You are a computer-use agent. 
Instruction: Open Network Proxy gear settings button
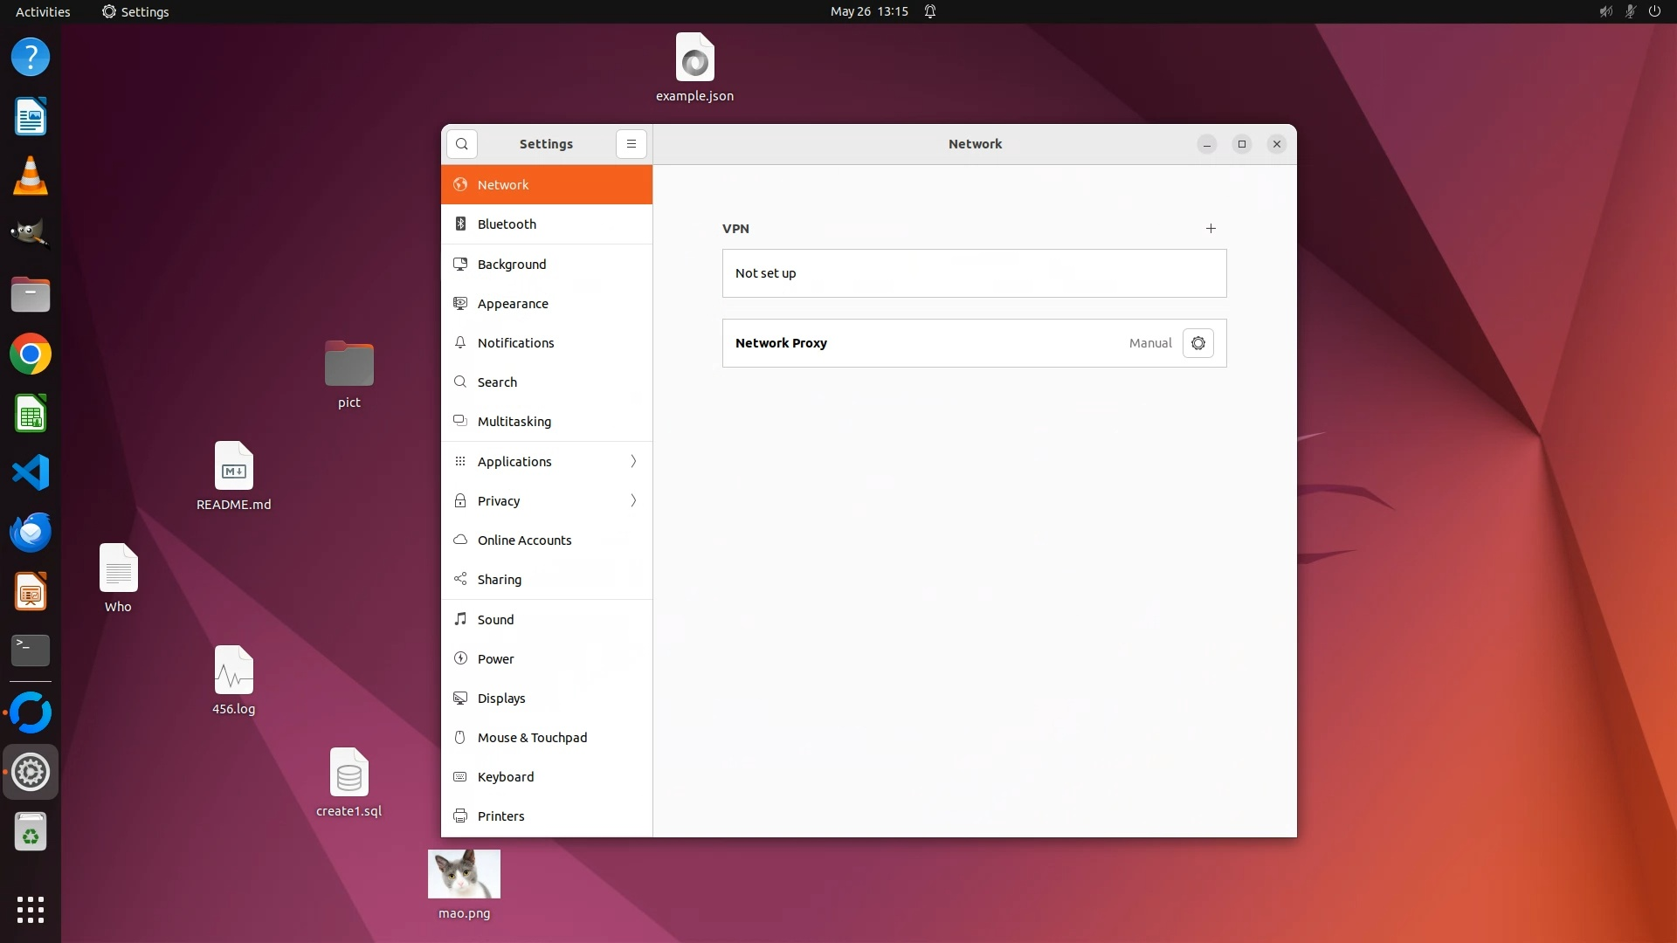click(1197, 343)
